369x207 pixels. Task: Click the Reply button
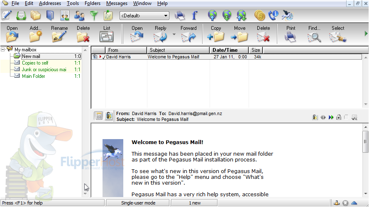161,34
